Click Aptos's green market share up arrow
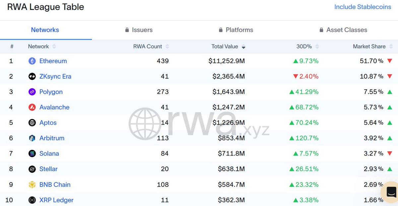The width and height of the screenshot is (398, 206). click(390, 123)
